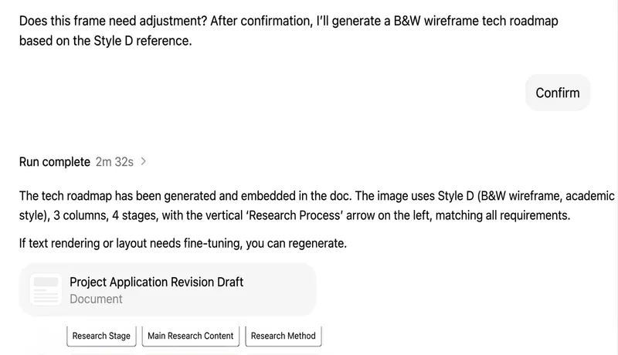Click the document icon in the attachment card
The width and height of the screenshot is (618, 355).
coord(46,289)
